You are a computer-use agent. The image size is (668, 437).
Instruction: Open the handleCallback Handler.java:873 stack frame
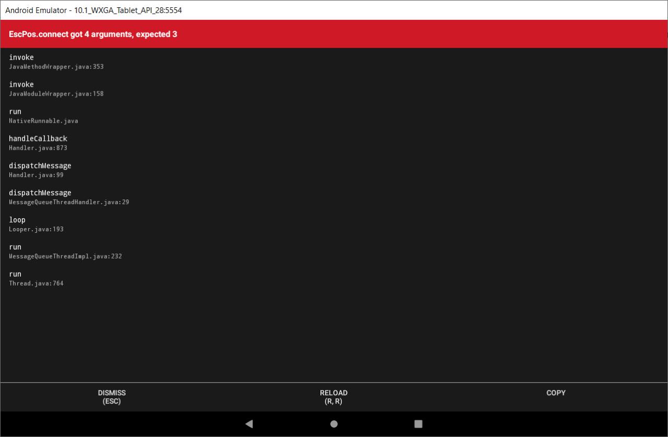[334, 143]
